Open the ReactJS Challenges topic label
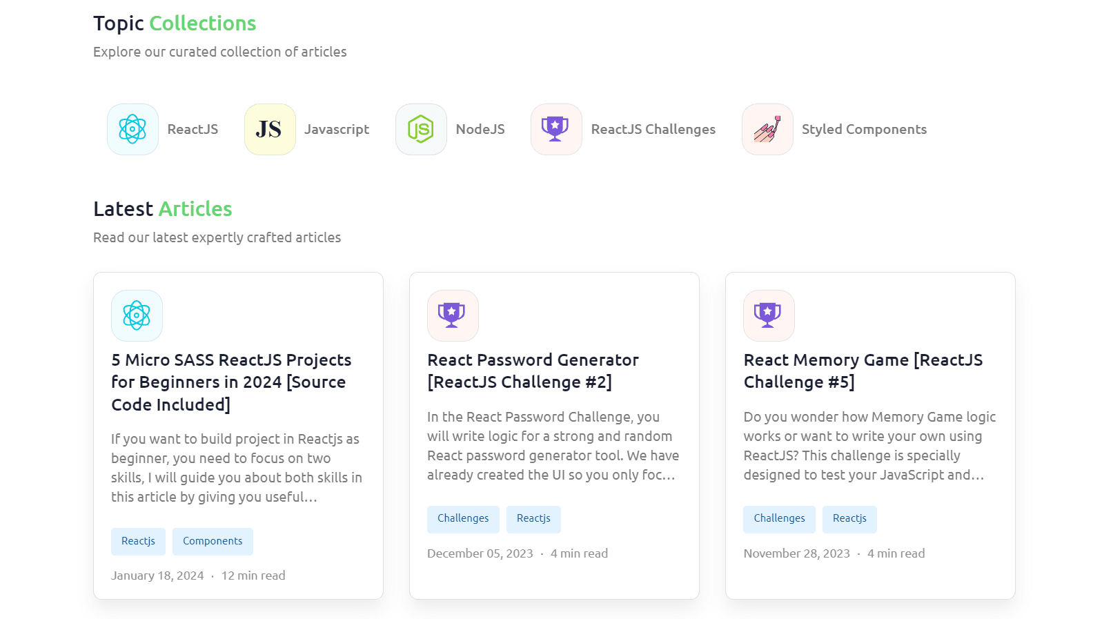The width and height of the screenshot is (1113, 619). click(x=653, y=130)
